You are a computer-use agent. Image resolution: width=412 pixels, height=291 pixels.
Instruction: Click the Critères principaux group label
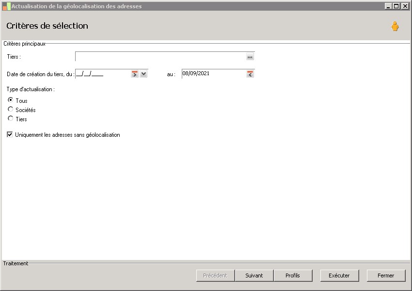click(24, 44)
